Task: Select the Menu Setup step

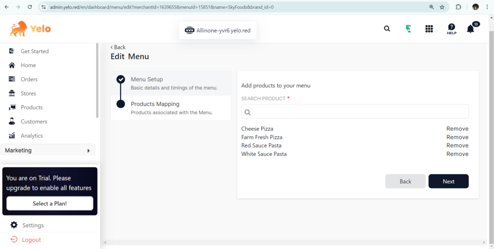Action: [x=171, y=83]
